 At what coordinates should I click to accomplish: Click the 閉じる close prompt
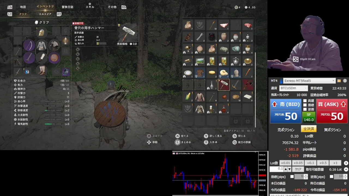coord(239,136)
